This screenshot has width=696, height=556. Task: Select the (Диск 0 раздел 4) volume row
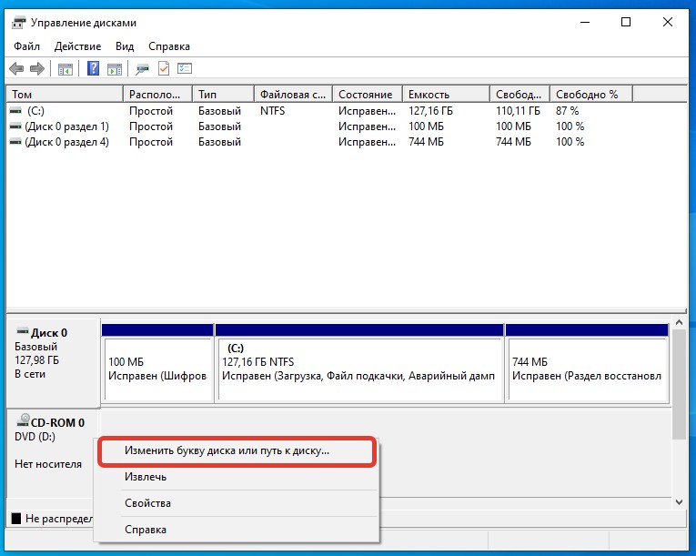[66, 142]
